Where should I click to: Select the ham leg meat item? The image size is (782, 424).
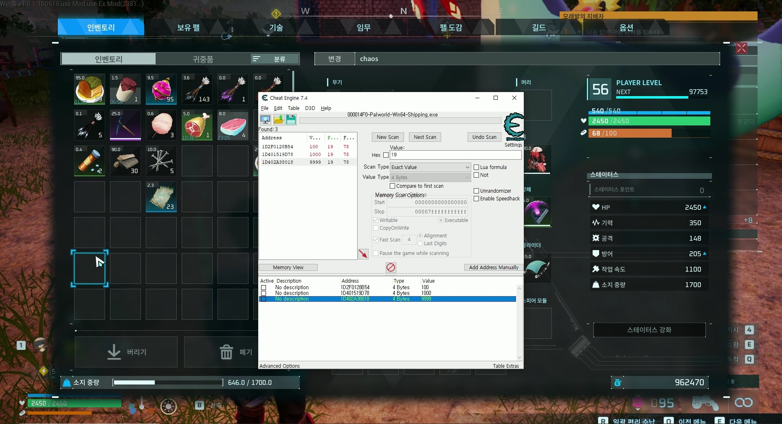tap(197, 125)
